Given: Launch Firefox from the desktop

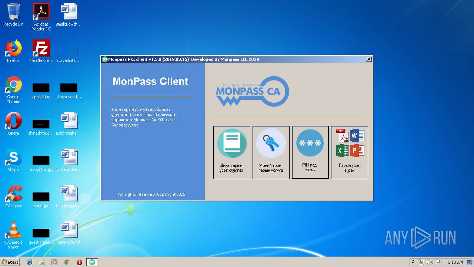Looking at the screenshot, I should coord(13,51).
